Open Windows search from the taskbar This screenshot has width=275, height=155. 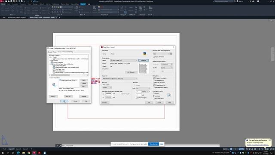8,153
